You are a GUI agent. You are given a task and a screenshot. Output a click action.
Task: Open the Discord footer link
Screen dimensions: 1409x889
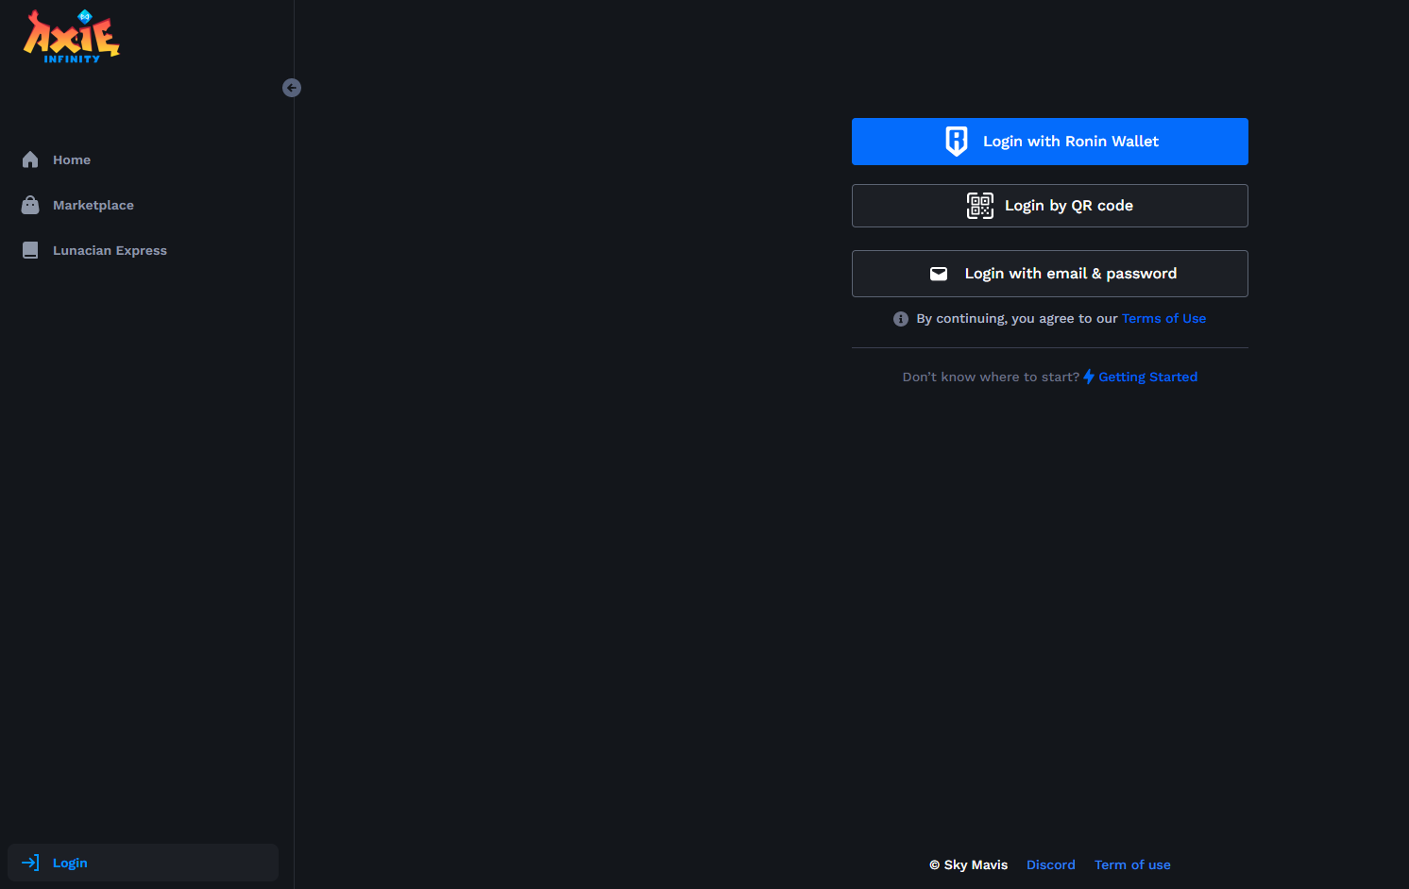pos(1051,864)
